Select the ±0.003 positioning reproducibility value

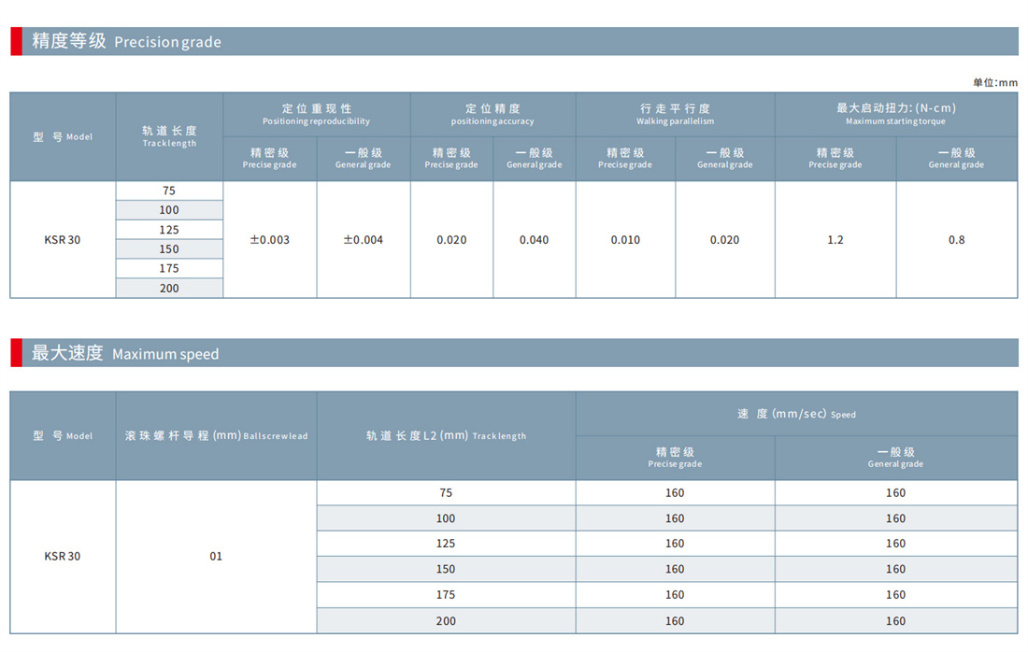click(x=270, y=240)
